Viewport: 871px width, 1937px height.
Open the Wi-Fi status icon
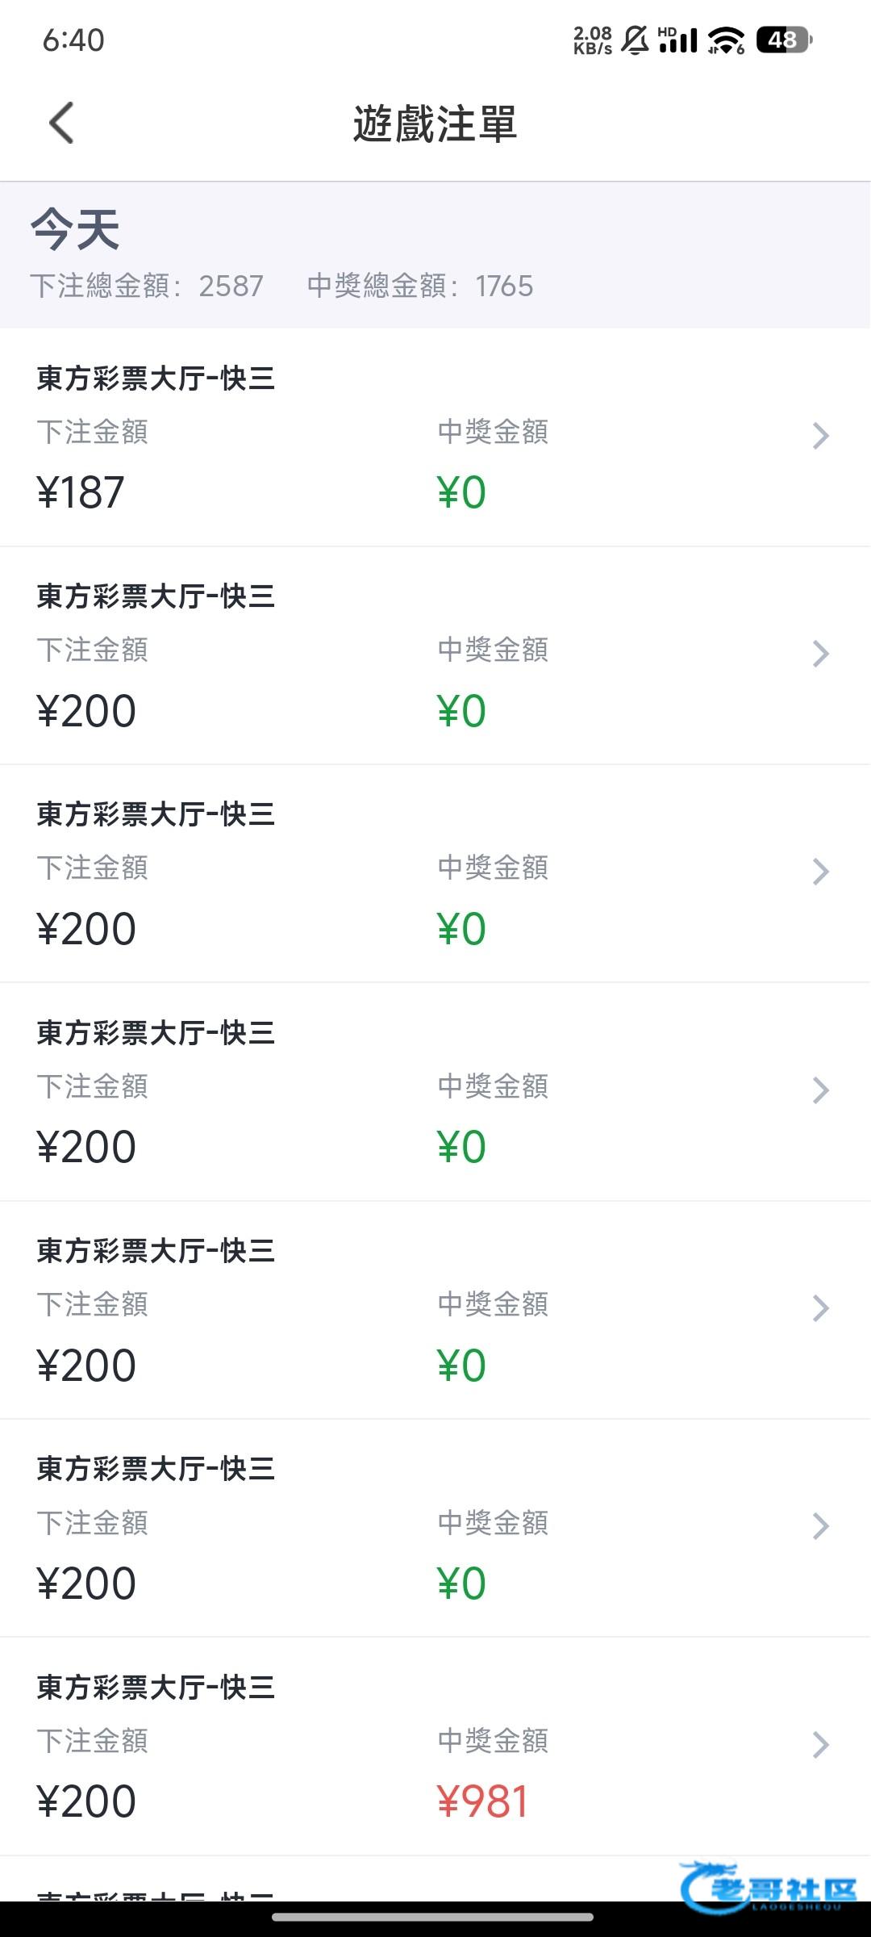tap(726, 40)
